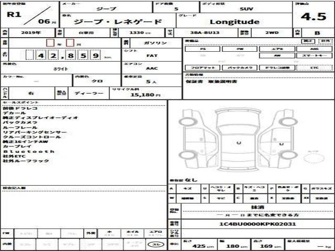Click the ガソリン fuel type field
Image resolution: width=335 pixels, height=251 pixels.
tap(155, 43)
